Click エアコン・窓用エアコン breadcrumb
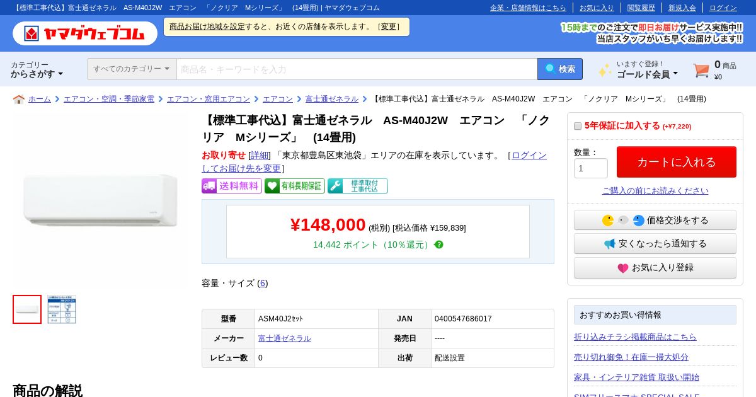 click(x=209, y=99)
